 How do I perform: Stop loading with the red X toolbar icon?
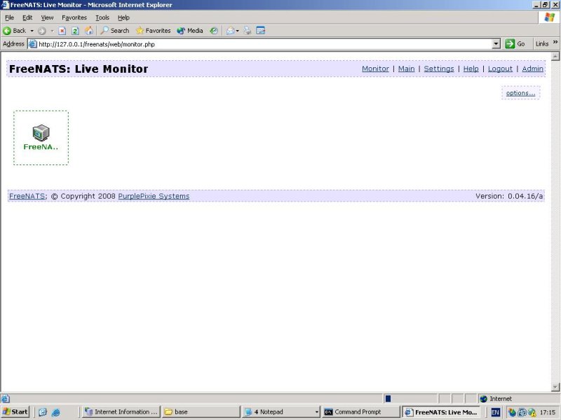click(x=62, y=31)
